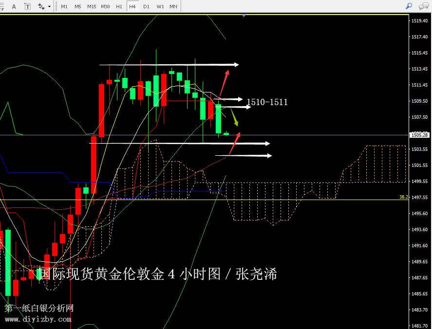
Task: Switch to M5 timeframe
Action: coord(78,6)
